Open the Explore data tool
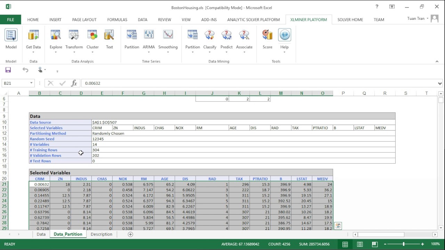Screen dimensions: 445x250 pyautogui.click(x=56, y=41)
